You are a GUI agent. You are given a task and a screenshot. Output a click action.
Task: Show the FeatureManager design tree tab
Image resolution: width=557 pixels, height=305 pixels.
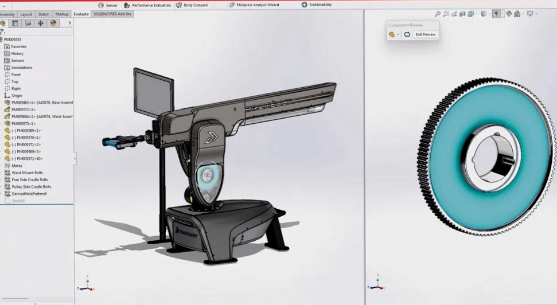point(3,24)
